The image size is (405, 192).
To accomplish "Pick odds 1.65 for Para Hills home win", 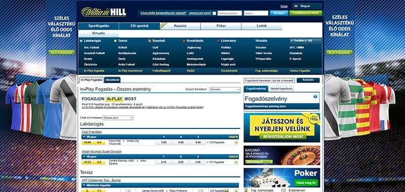I will click(x=164, y=143).
